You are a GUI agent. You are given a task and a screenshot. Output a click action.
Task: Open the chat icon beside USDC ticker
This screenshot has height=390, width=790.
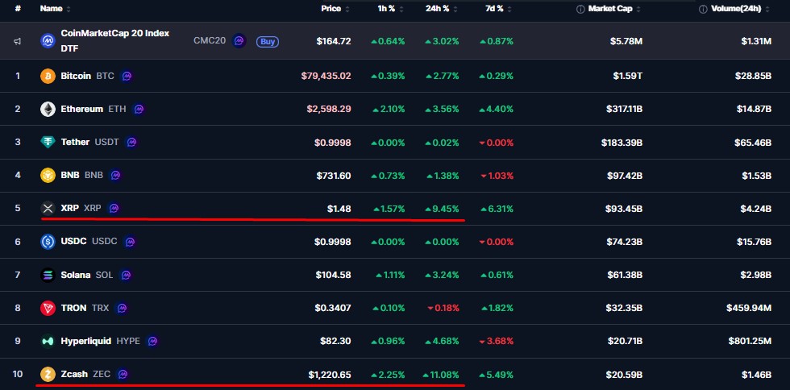tap(130, 242)
